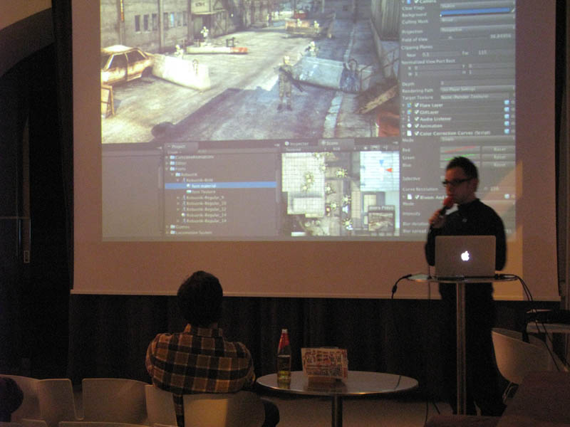Viewport: 570px width, 427px height.
Task: Open help for the Audio Listener component
Action: [x=507, y=117]
